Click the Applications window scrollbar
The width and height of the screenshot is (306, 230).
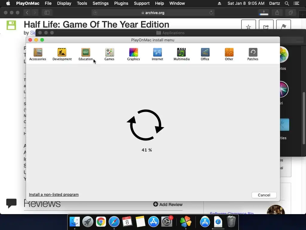pyautogui.click(x=304, y=118)
